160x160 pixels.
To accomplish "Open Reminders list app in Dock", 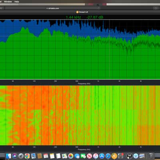I will [58, 156].
